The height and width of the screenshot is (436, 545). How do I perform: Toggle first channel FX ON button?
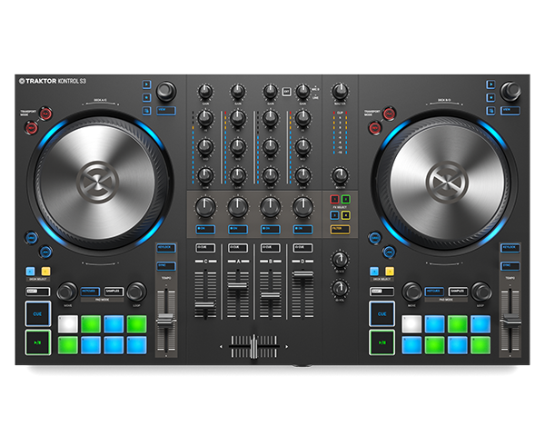(205, 229)
